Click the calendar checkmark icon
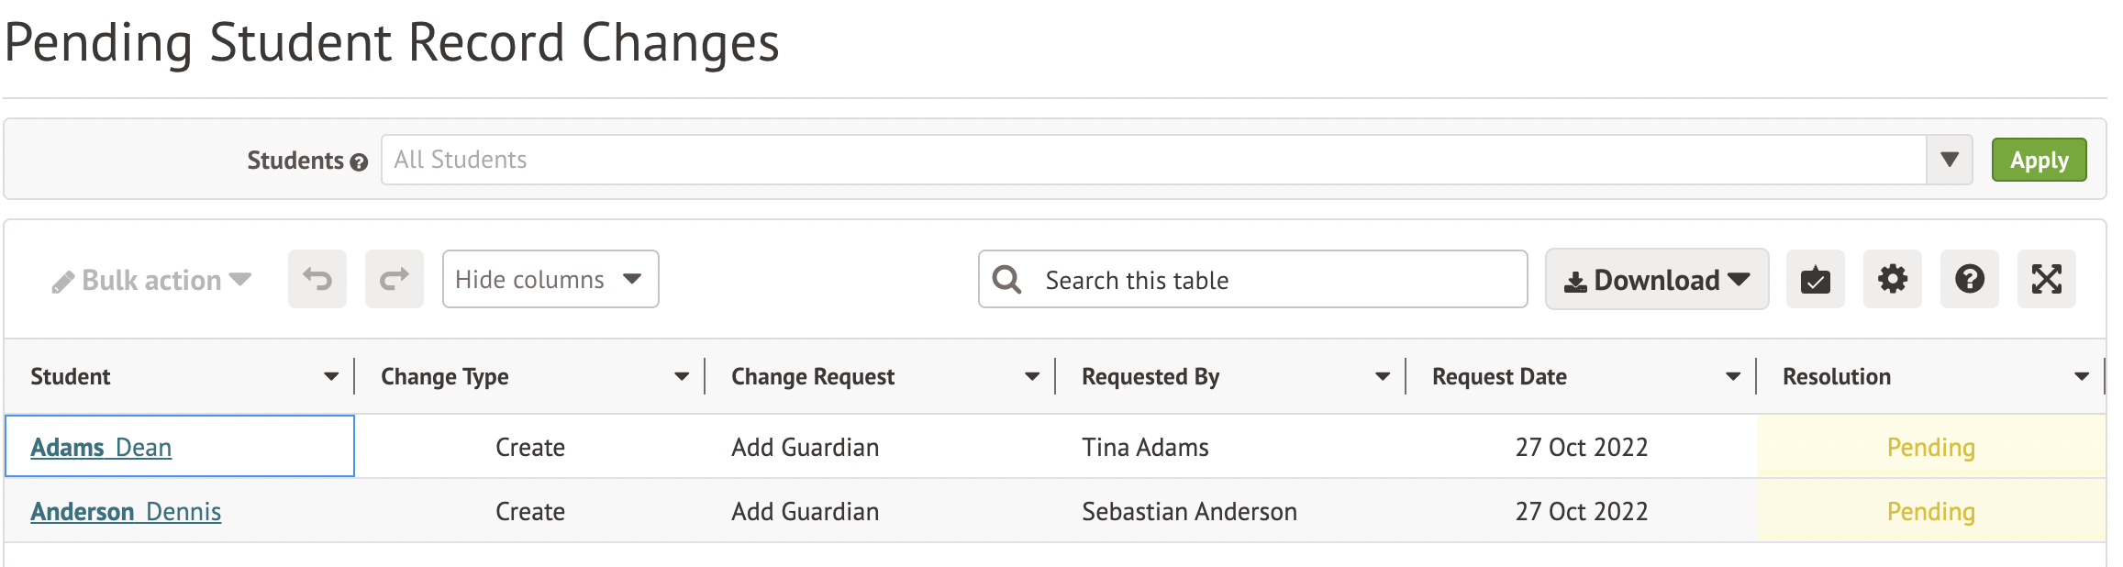 [1815, 279]
